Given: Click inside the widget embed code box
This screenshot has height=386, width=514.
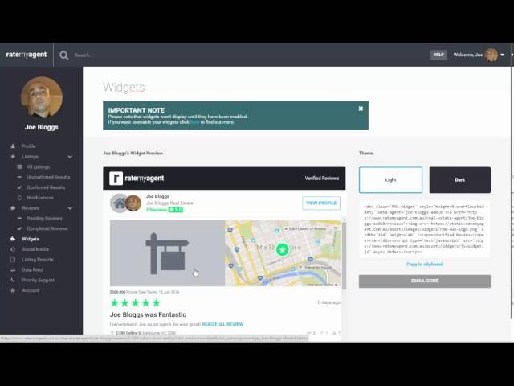Looking at the screenshot, I should 425,229.
